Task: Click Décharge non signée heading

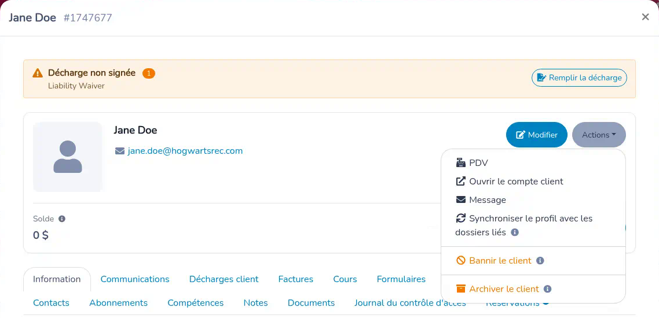Action: click(x=91, y=73)
